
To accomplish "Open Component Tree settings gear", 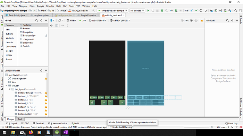I will (x=41, y=70).
